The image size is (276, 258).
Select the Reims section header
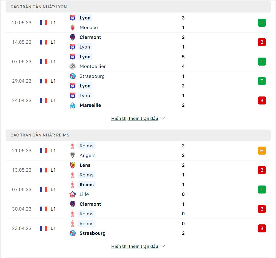(x=138, y=135)
